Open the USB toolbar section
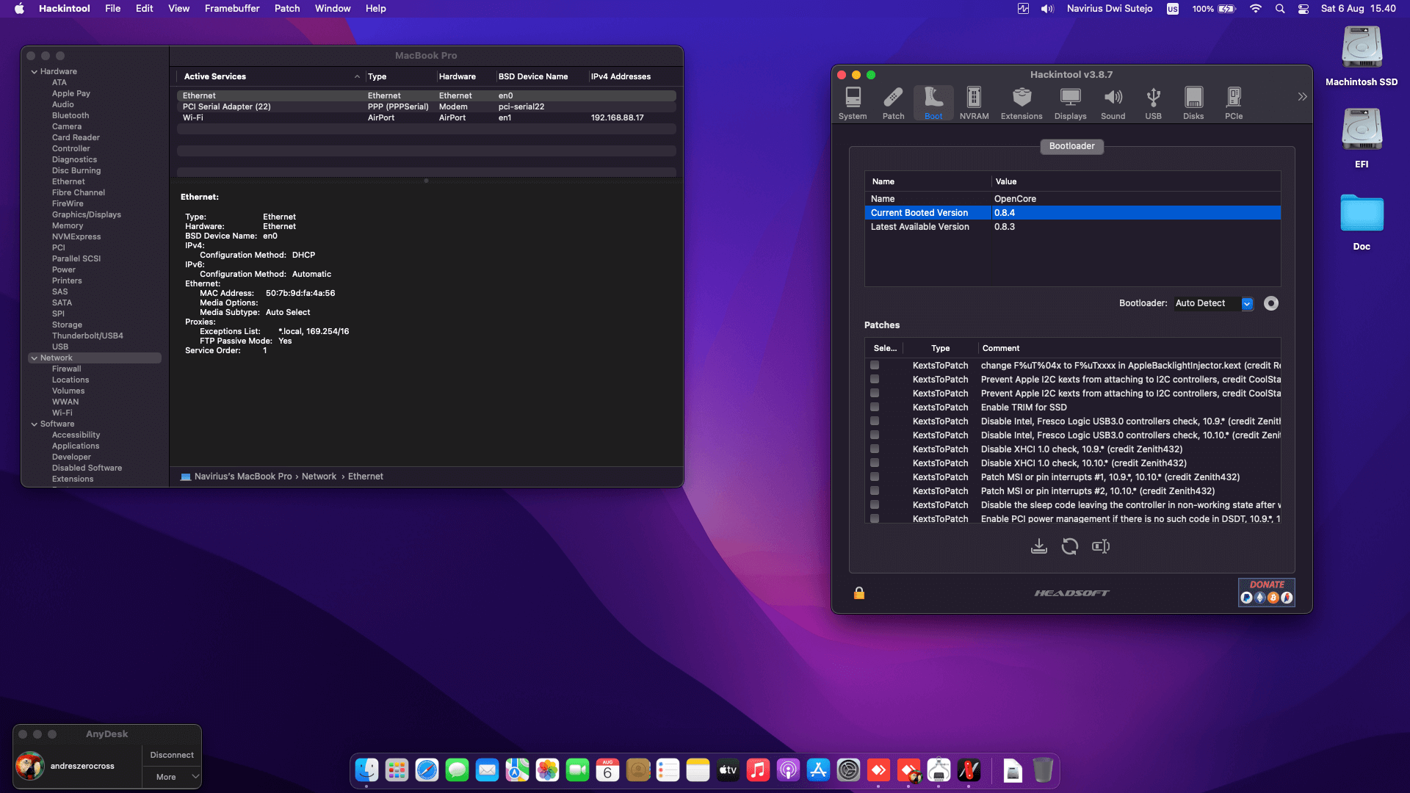This screenshot has height=793, width=1410. pyautogui.click(x=1153, y=103)
